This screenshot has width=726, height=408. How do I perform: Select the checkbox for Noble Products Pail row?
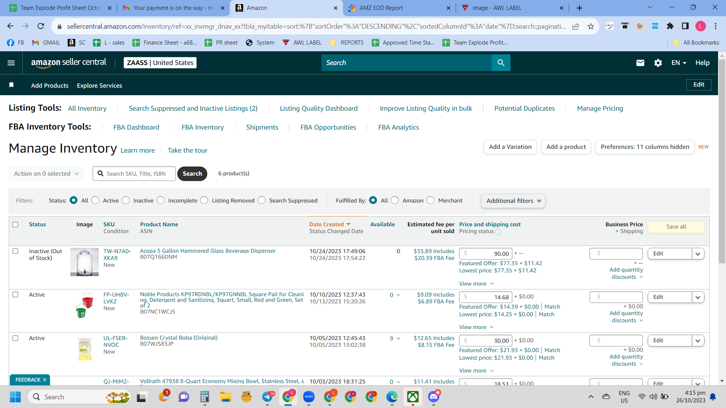(16, 294)
